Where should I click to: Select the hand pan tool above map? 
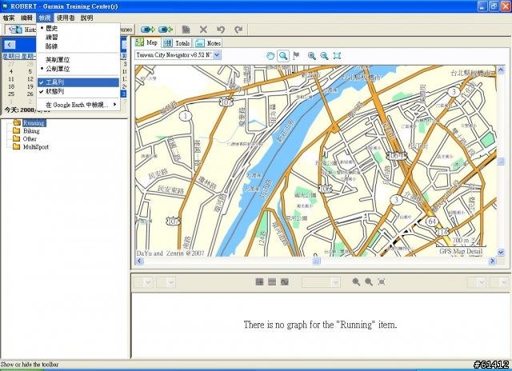click(270, 56)
